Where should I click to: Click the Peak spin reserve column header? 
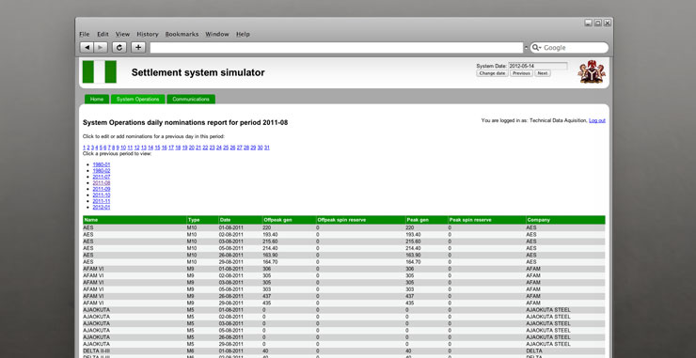coord(486,220)
